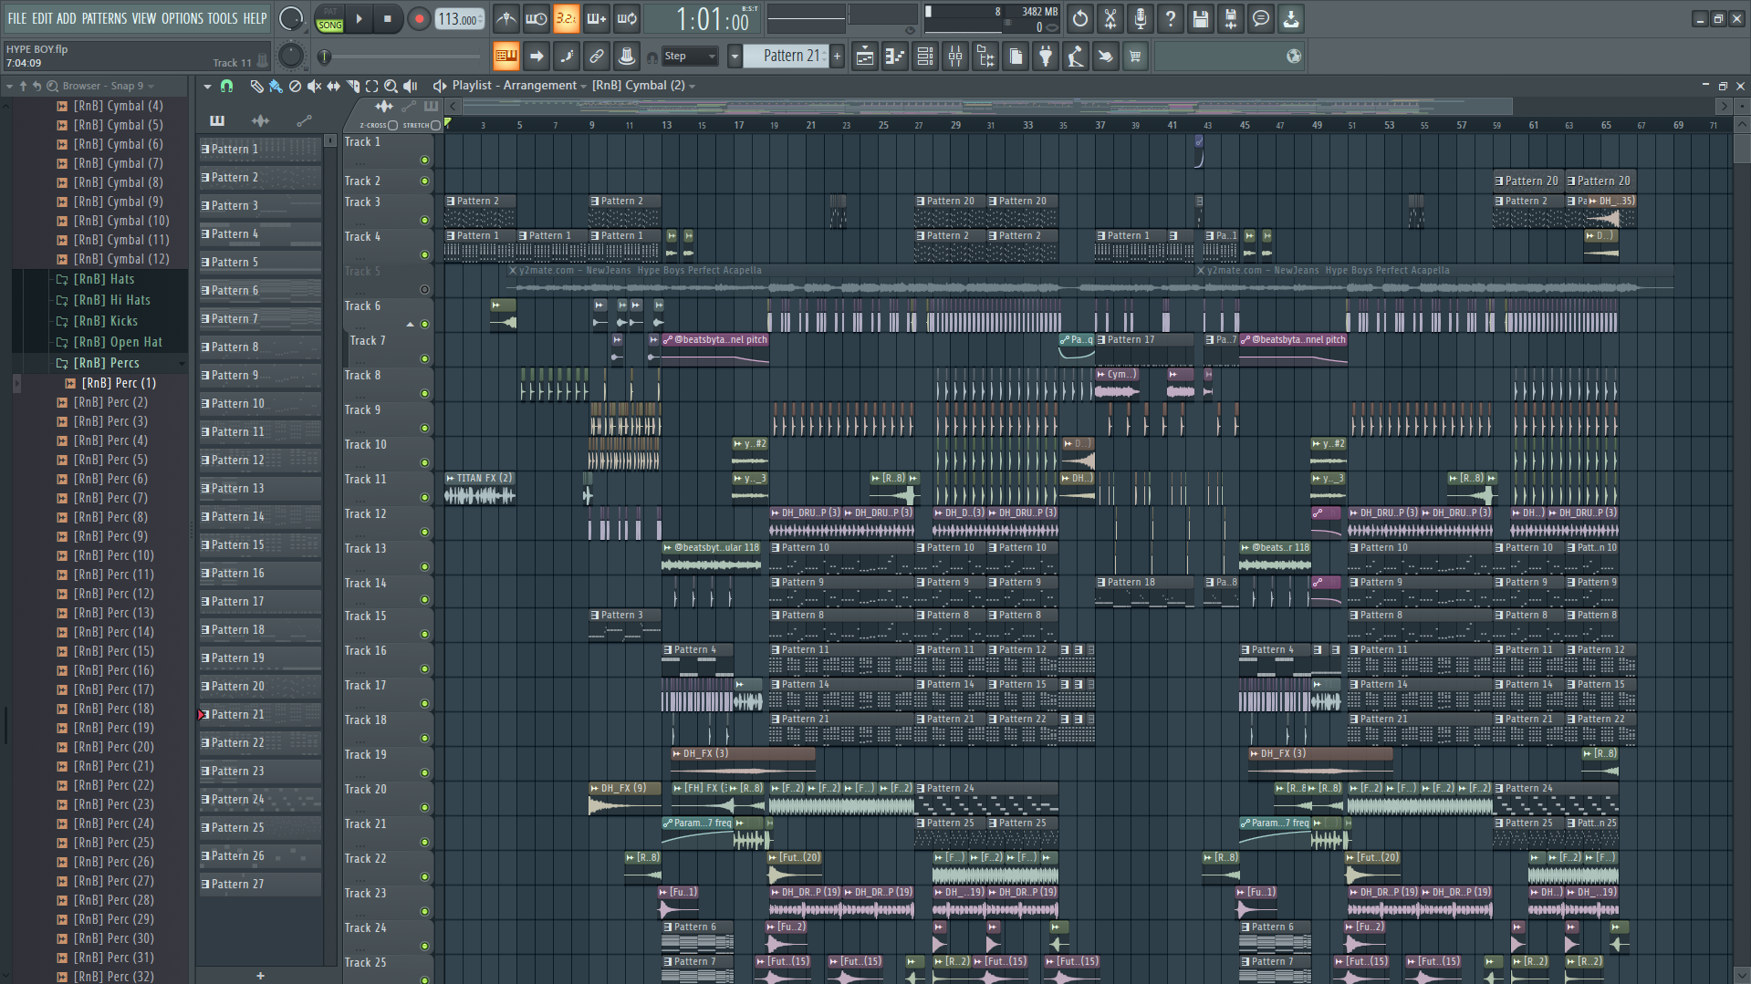Switch to Song mode toggle
This screenshot has width=1751, height=984.
pyautogui.click(x=330, y=25)
